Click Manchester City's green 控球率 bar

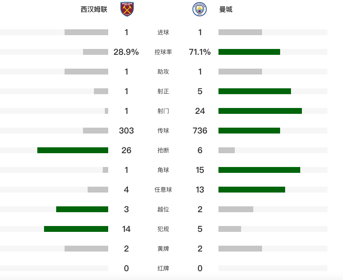tap(249, 52)
